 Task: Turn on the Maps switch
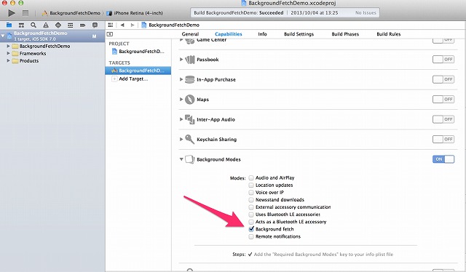[x=443, y=99]
